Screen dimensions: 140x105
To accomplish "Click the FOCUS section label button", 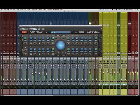I will click(57, 55).
